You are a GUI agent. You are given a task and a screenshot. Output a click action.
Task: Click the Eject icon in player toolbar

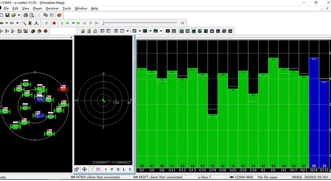pos(46,23)
